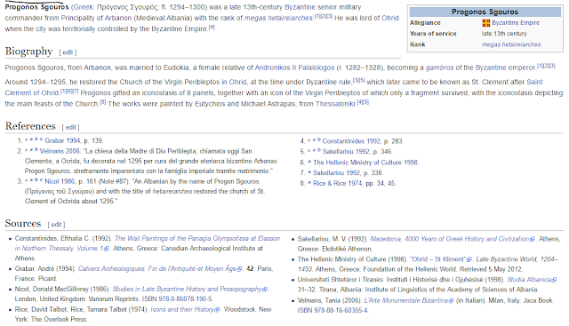The width and height of the screenshot is (569, 326).
Task: Open Constantinides 1992 reference link
Action: (x=351, y=141)
